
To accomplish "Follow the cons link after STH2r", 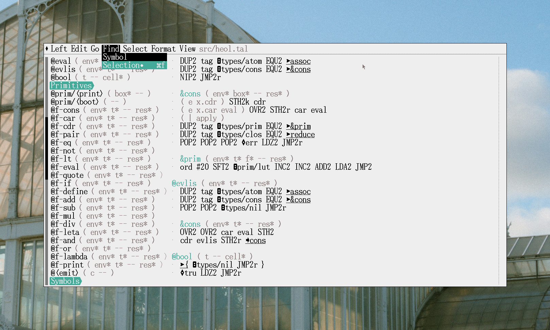I will pyautogui.click(x=255, y=240).
